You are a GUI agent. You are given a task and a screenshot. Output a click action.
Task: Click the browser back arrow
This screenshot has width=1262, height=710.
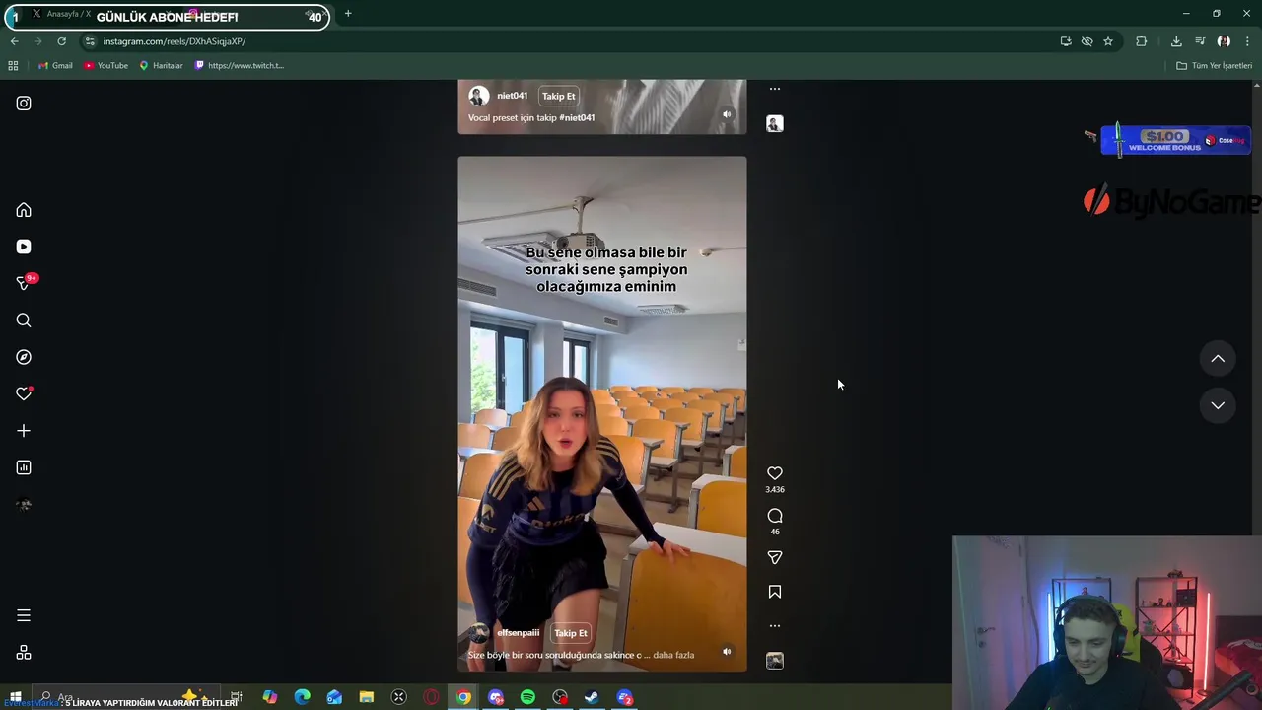click(x=14, y=41)
